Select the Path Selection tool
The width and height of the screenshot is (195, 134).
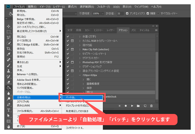tap(8, 116)
